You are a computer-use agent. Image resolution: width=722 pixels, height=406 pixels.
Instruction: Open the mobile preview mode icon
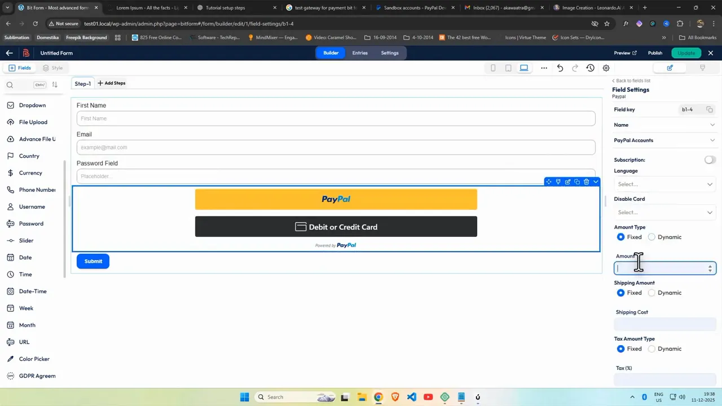(493, 67)
